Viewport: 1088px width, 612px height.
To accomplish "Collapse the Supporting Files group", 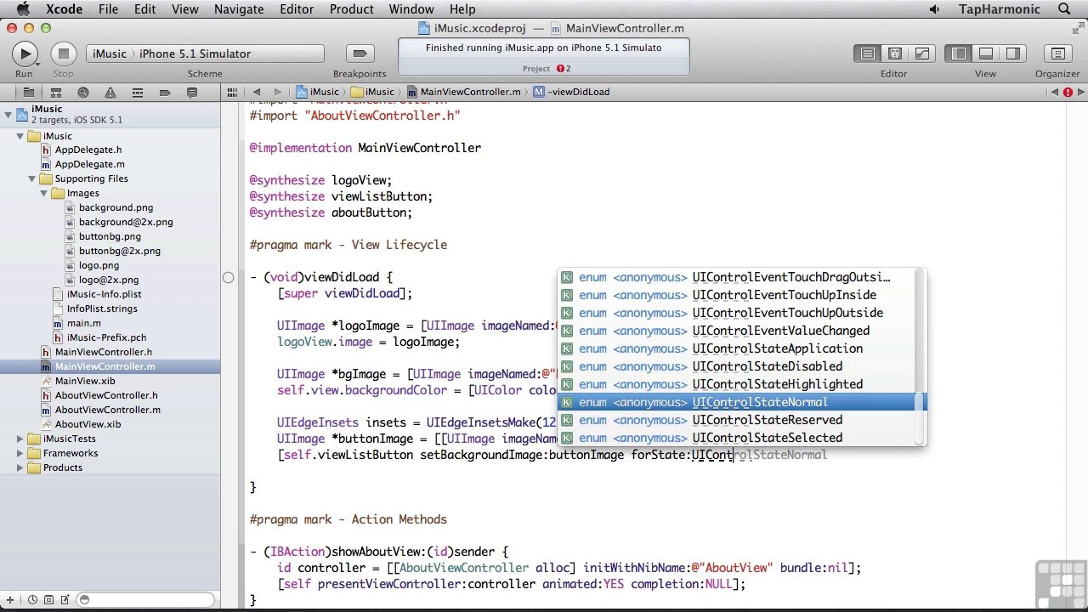I will (x=32, y=179).
